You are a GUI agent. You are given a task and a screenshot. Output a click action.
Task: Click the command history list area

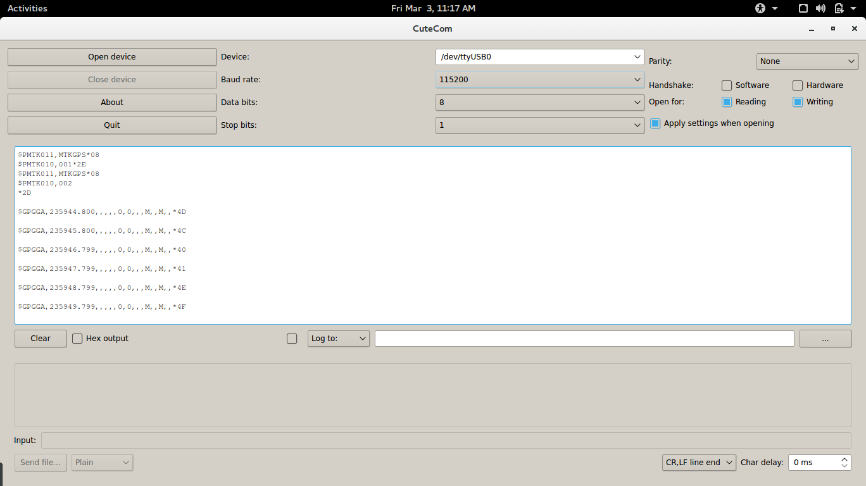pos(433,395)
